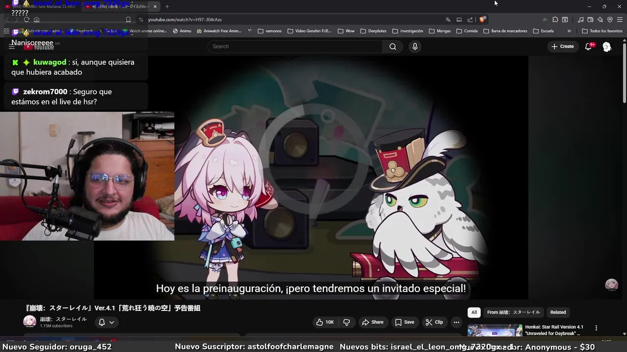Open Honkai Star Rail Version 4.1 thumbnail
Viewport: 627px width, 352px height.
(x=495, y=330)
